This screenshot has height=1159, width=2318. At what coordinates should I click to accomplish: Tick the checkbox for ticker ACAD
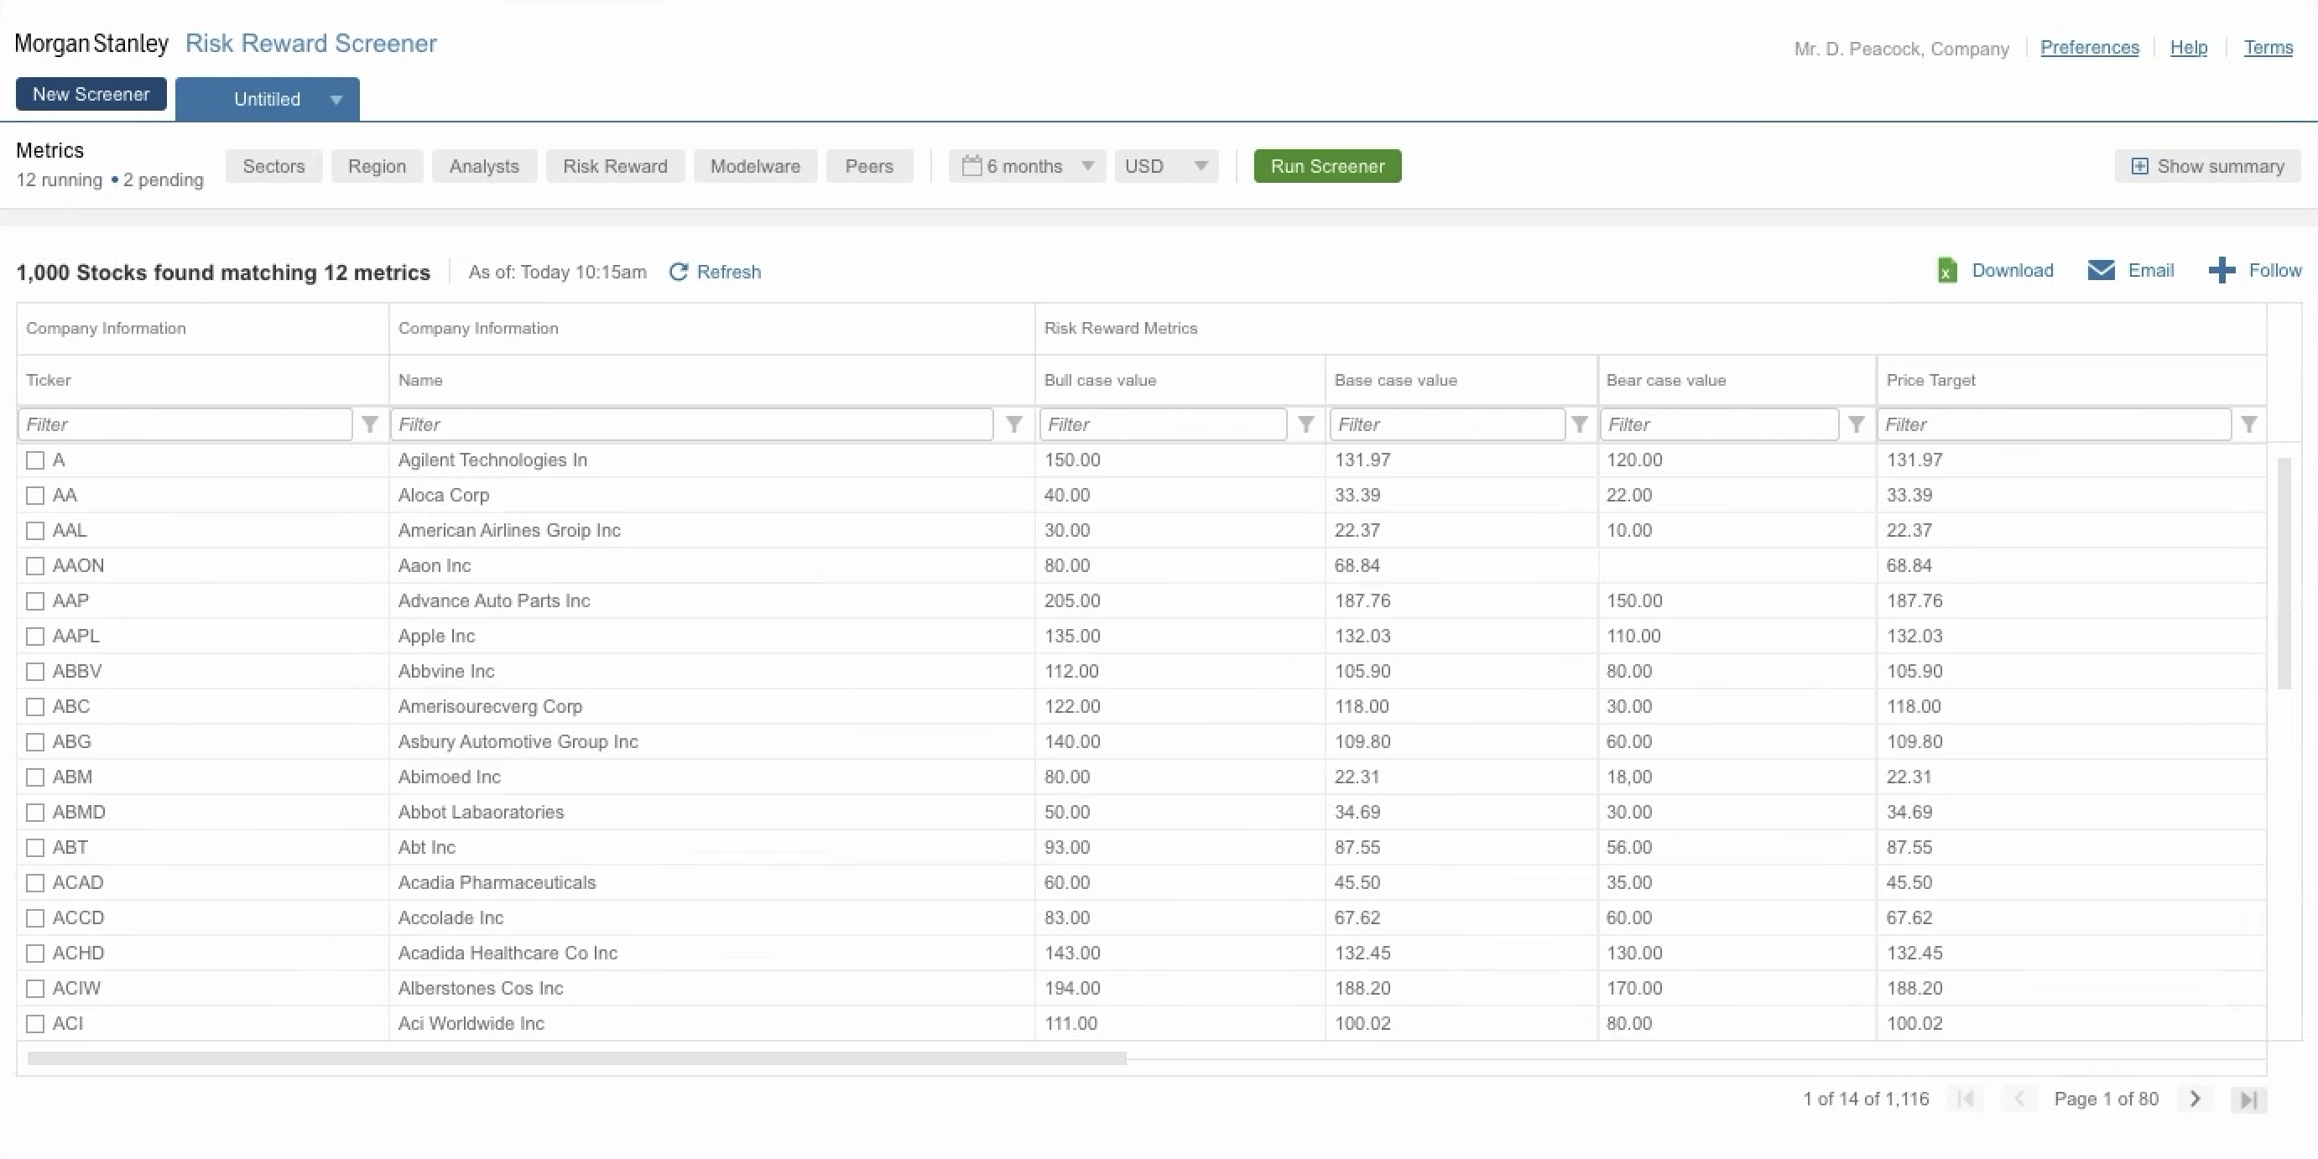[x=35, y=883]
